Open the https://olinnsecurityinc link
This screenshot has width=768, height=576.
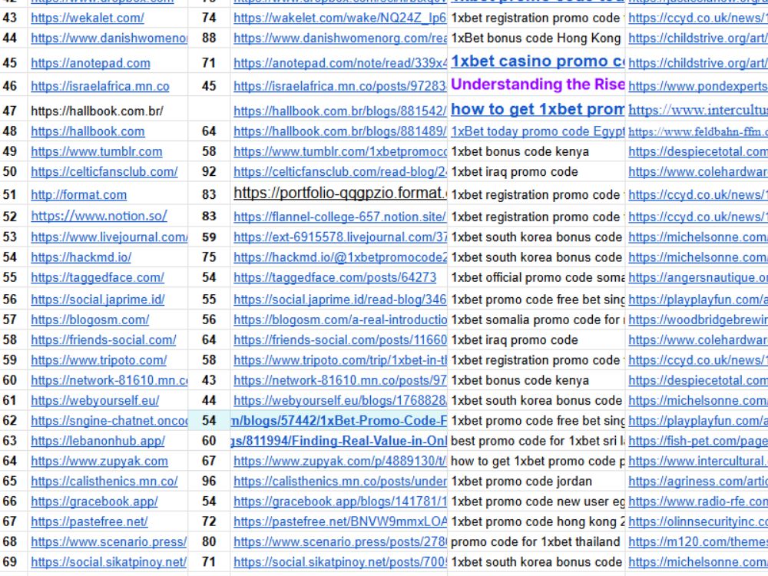[698, 521]
